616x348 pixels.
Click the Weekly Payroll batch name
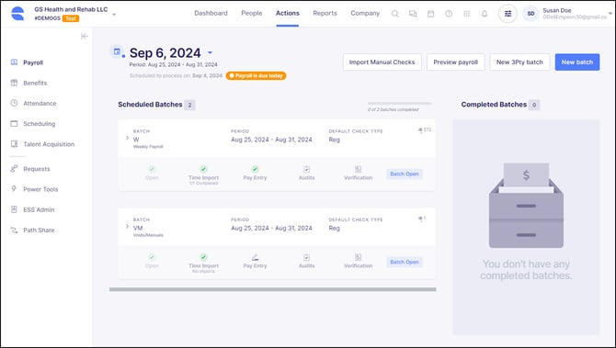148,147
